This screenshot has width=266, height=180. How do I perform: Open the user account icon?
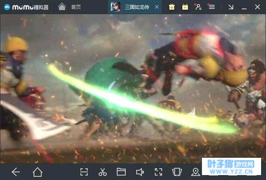pyautogui.click(x=198, y=7)
